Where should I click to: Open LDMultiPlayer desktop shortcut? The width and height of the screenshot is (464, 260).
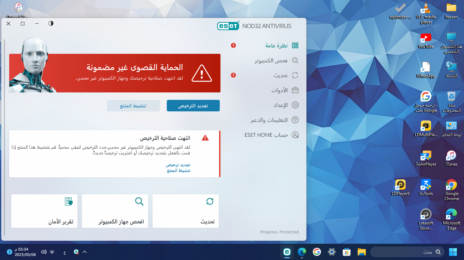pyautogui.click(x=426, y=129)
